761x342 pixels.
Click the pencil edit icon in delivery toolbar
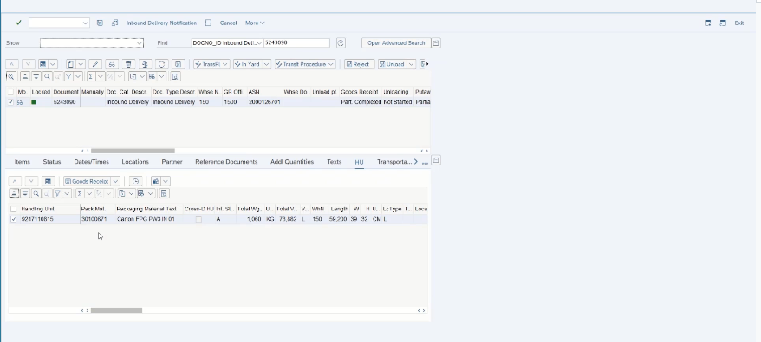95,64
